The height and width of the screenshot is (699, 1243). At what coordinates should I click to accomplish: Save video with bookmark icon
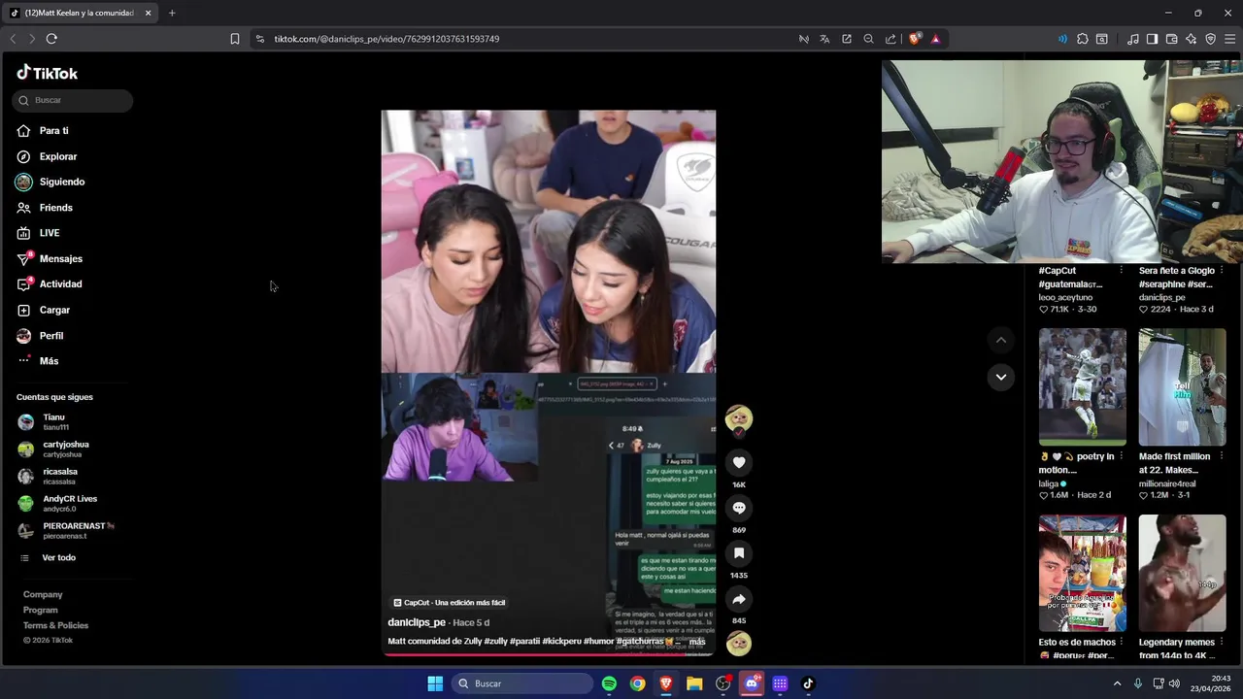[739, 553]
